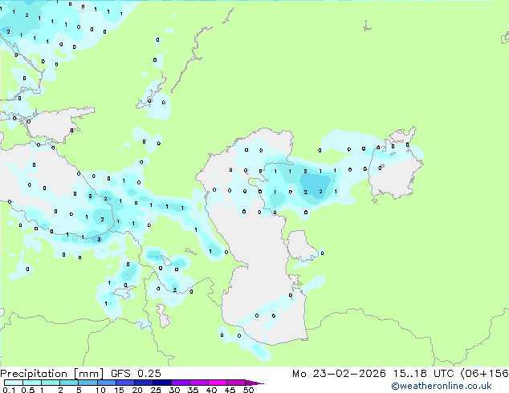Viewport: 509px width, 393px height.
Task: Select the legend swatch for 0.1–0.5 mm
Action: tap(14, 383)
